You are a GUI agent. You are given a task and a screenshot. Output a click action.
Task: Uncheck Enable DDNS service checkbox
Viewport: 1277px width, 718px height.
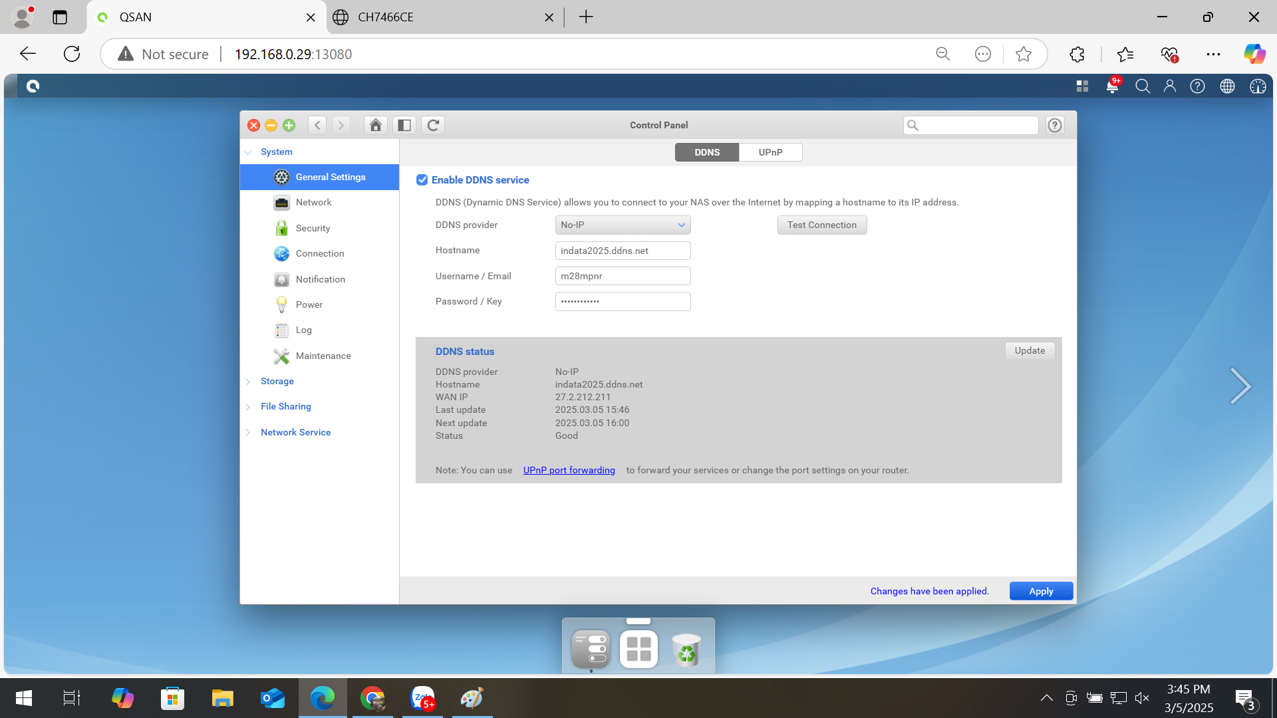pos(422,180)
